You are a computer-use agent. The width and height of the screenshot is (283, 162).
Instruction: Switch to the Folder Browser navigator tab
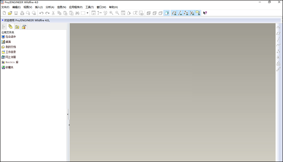point(10,27)
